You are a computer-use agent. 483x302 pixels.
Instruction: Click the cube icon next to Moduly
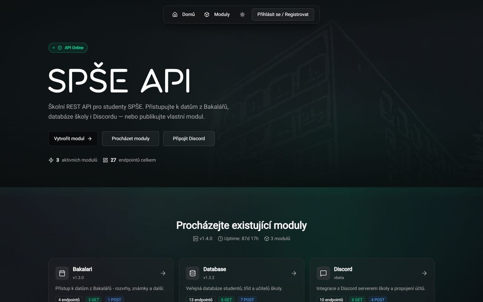point(207,14)
